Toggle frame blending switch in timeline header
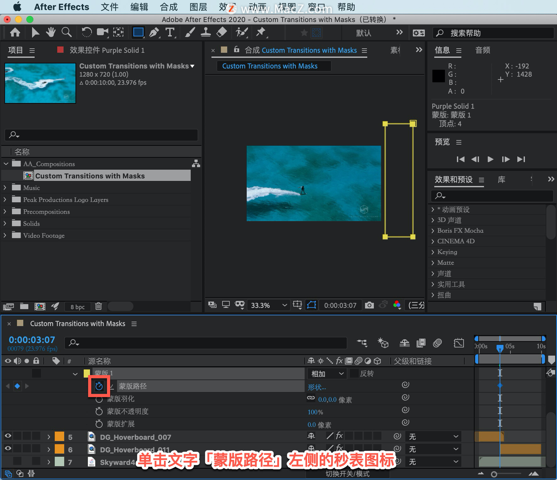Screen dimensions: 557x480 coord(421,343)
